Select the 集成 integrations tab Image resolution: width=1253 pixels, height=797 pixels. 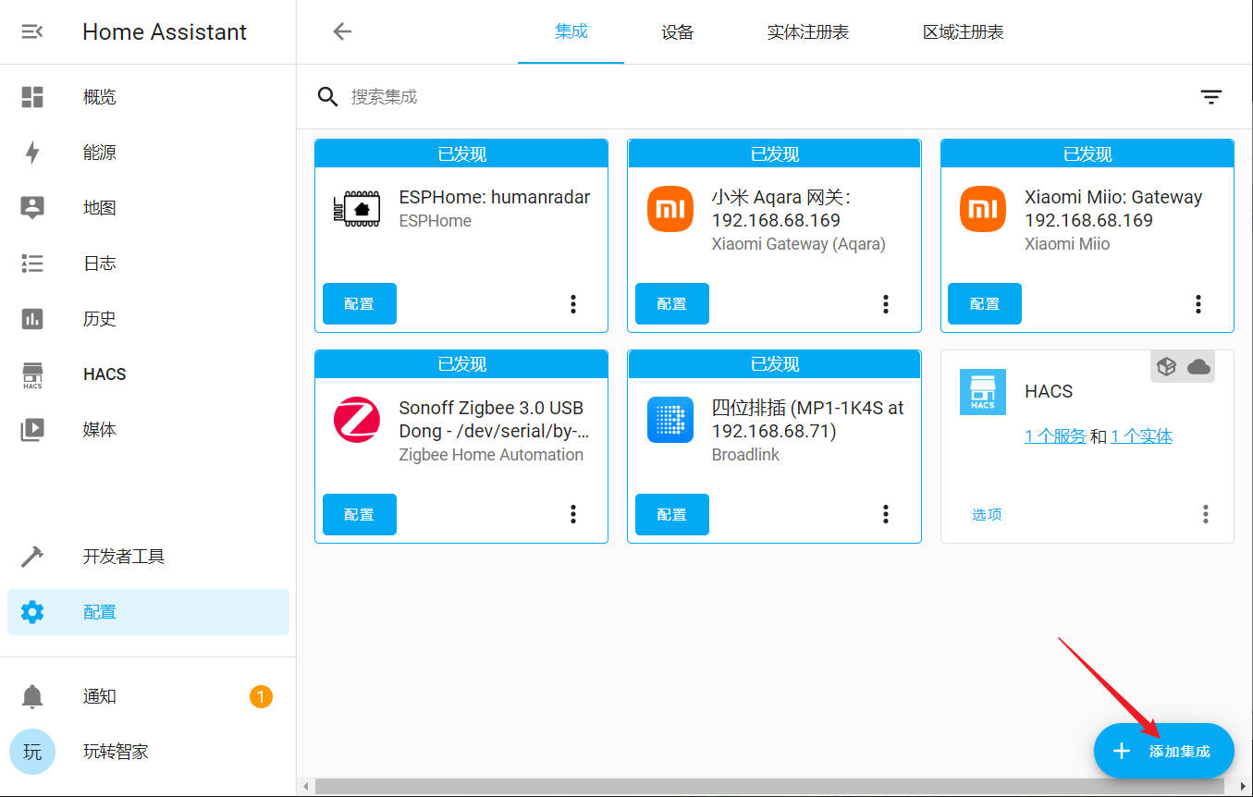coord(571,31)
